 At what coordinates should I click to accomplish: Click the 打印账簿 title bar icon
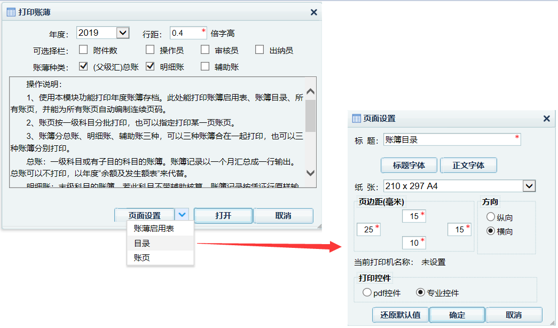(x=11, y=12)
